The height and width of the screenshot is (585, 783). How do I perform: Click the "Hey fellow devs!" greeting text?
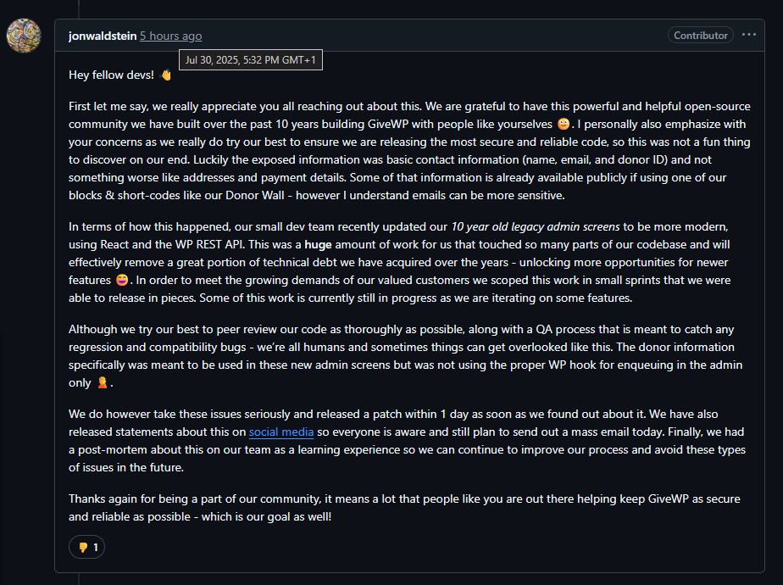(111, 75)
